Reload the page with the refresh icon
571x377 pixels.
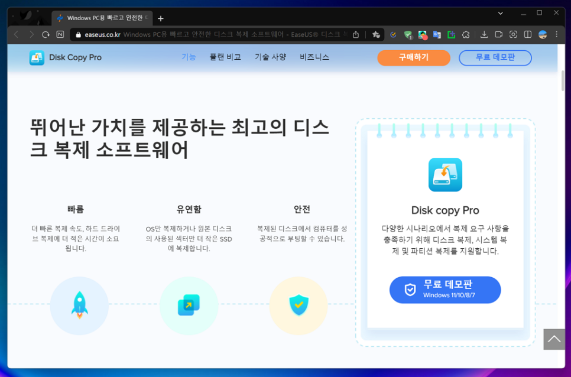point(46,35)
